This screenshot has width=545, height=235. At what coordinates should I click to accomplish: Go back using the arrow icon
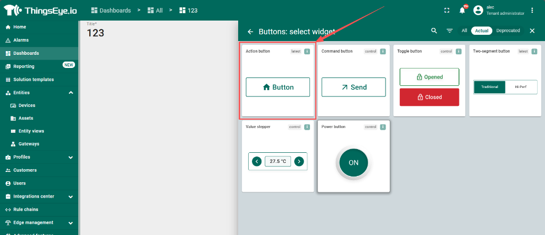pyautogui.click(x=250, y=32)
